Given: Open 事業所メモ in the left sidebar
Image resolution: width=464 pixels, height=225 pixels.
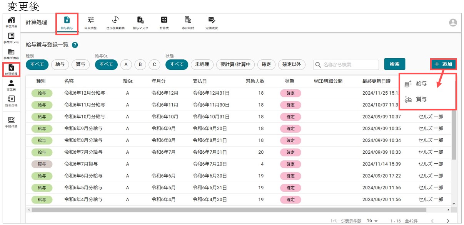Looking at the screenshot, I should coord(12,38).
